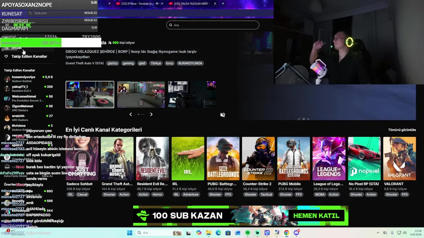Show next featured stream arrow

[151, 114]
